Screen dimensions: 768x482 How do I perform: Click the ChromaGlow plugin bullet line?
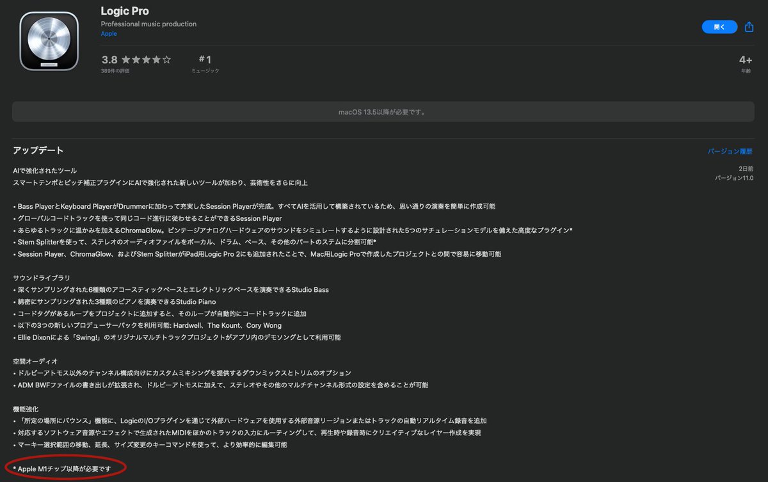[292, 230]
